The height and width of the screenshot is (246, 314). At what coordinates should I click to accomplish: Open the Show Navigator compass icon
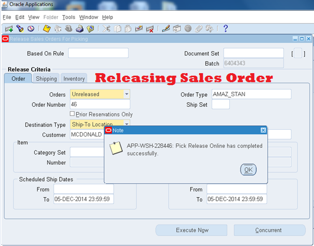pyautogui.click(x=31, y=29)
